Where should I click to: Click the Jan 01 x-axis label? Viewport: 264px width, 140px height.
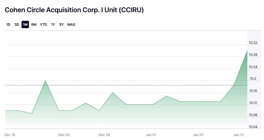click(151, 135)
